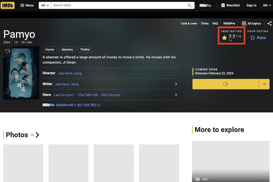The width and height of the screenshot is (273, 182).
Task: Expand the Stars row chevron
Action: (x=176, y=95)
